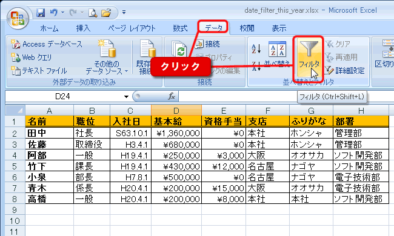Sort descending with Z-A arrow icon

pos(256,66)
